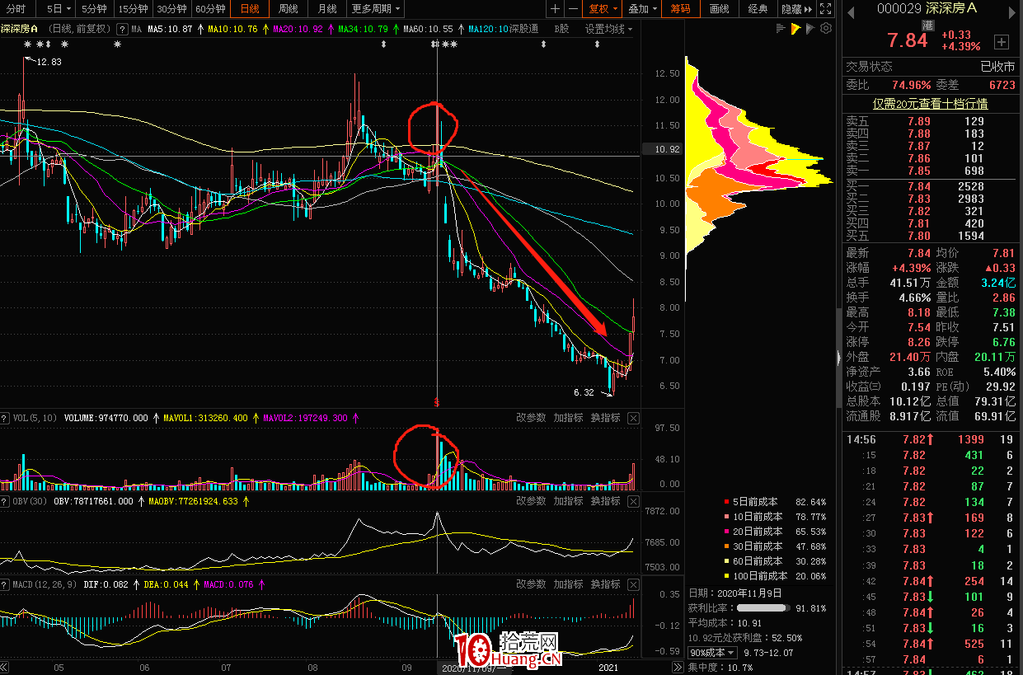Image resolution: width=1023 pixels, height=675 pixels.
Task: Click 加指标 in the OBV panel
Action: coord(568,500)
